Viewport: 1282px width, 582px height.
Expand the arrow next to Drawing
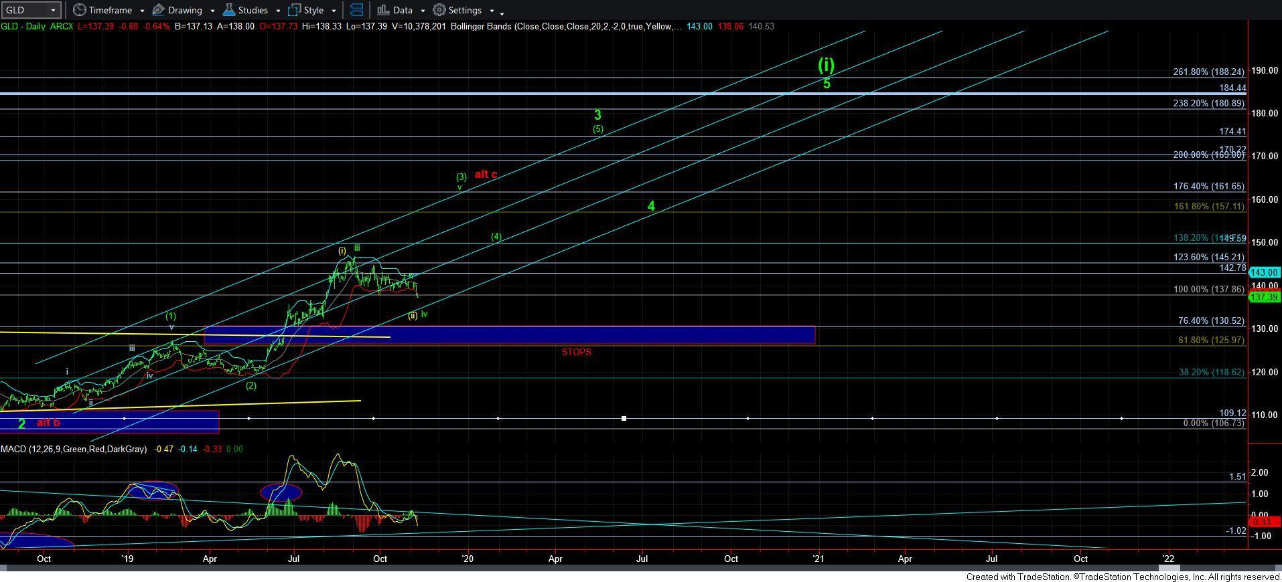(212, 11)
